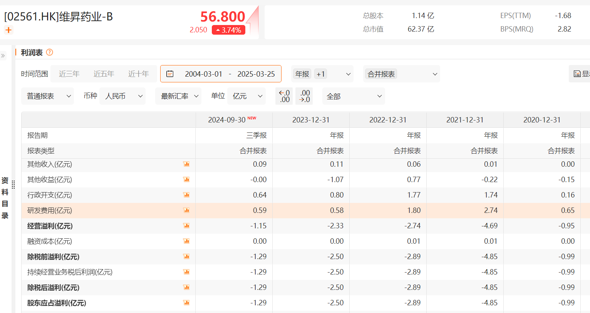Select the 融资成本(亿元) row label
This screenshot has width=590, height=313.
click(50, 241)
